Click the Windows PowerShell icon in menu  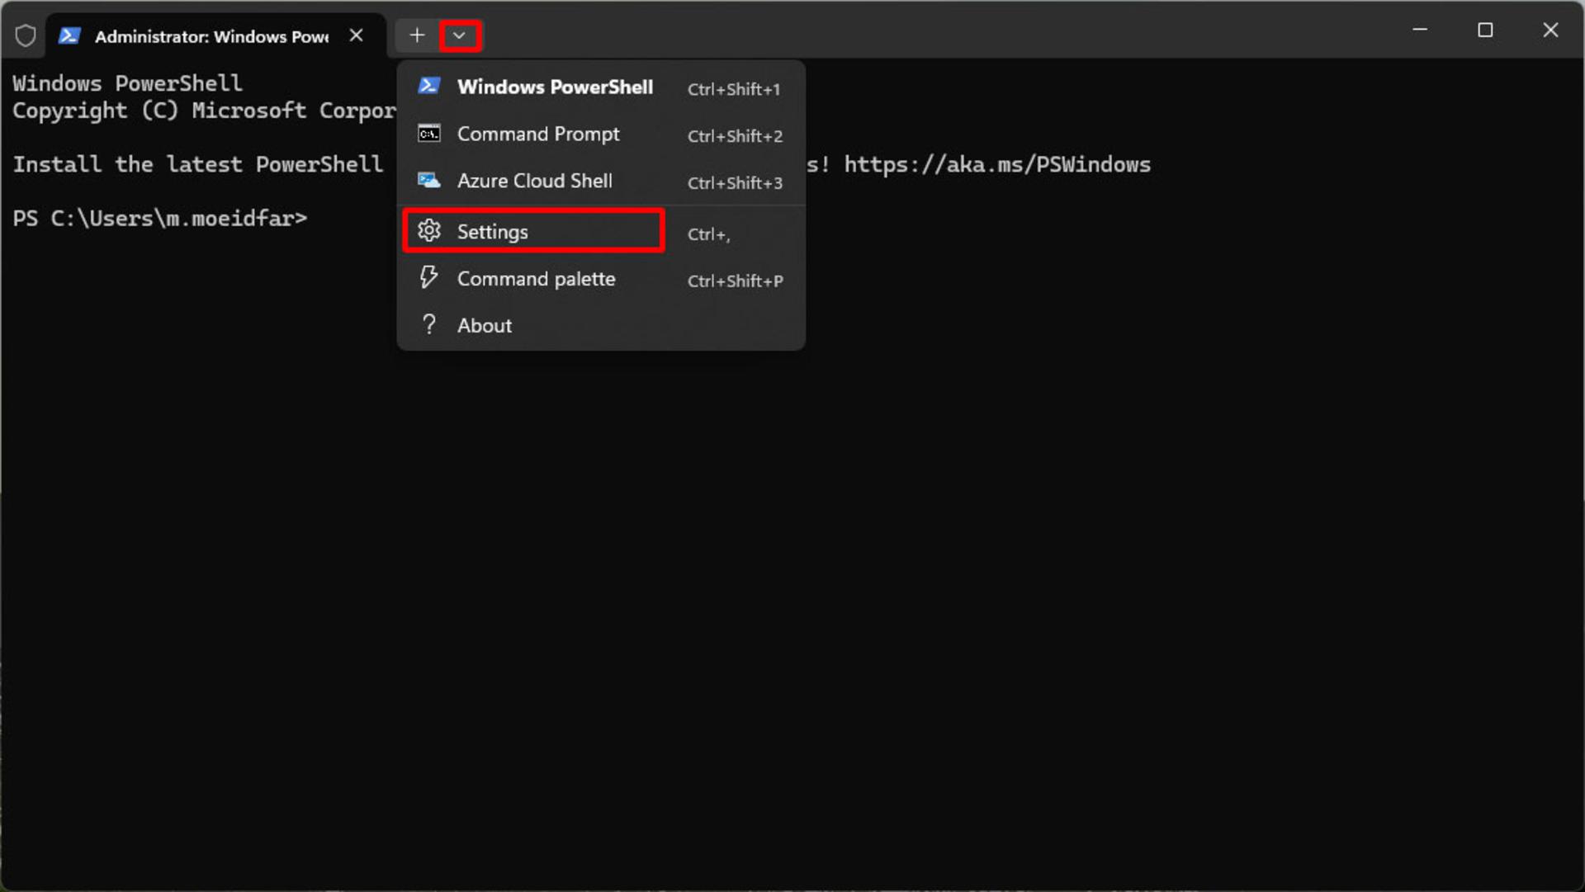coord(428,86)
